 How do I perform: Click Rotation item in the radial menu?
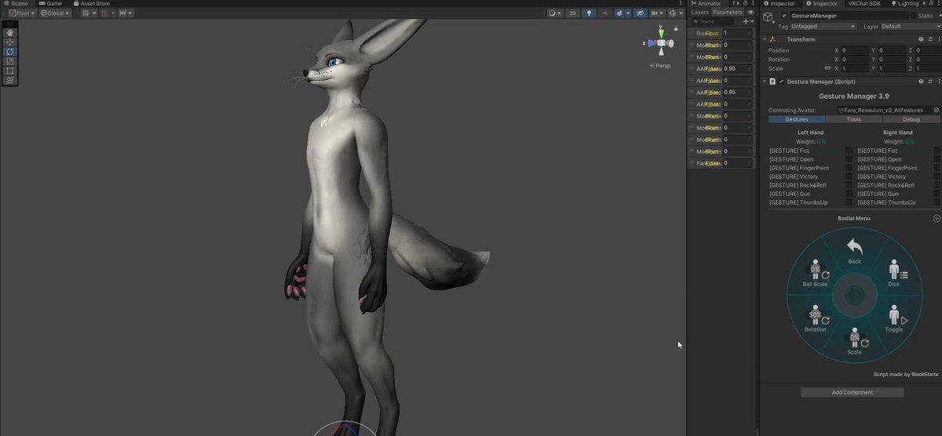[x=816, y=319]
